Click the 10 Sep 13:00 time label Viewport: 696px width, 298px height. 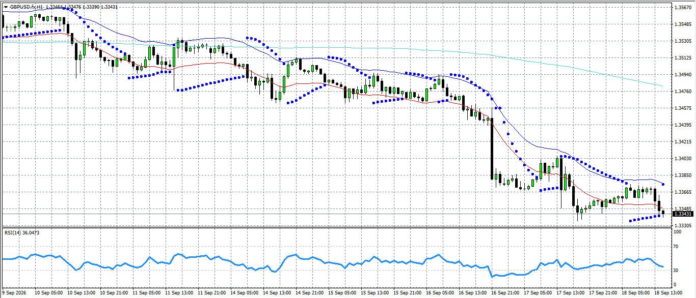click(x=82, y=293)
